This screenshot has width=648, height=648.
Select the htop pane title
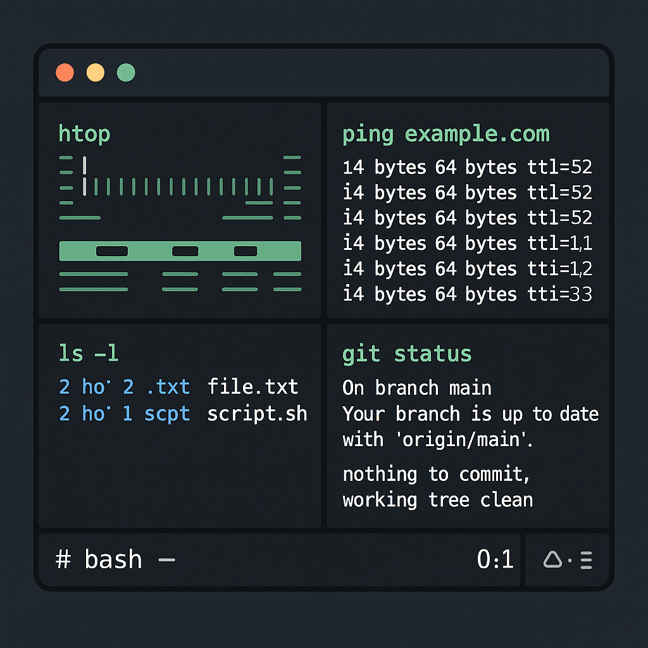[84, 134]
